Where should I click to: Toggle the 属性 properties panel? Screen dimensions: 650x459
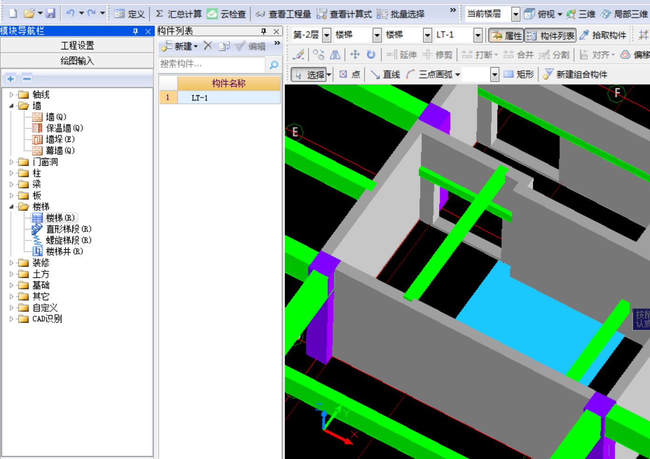506,35
